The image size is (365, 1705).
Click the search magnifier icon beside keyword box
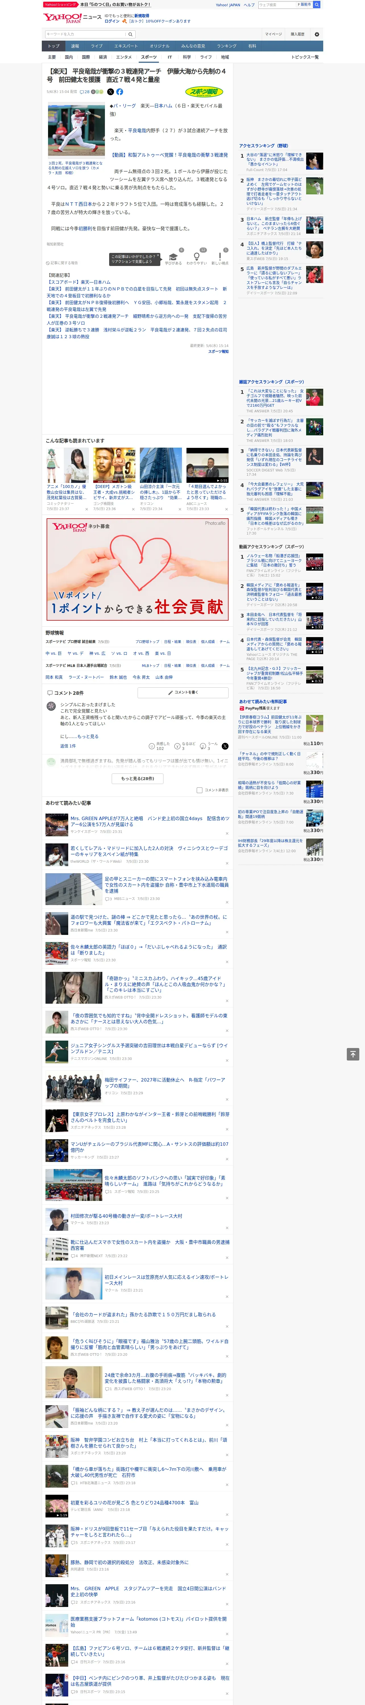(130, 34)
